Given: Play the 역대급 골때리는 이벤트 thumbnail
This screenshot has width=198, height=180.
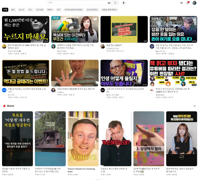Looking at the screenshot, I should click(x=26, y=73).
